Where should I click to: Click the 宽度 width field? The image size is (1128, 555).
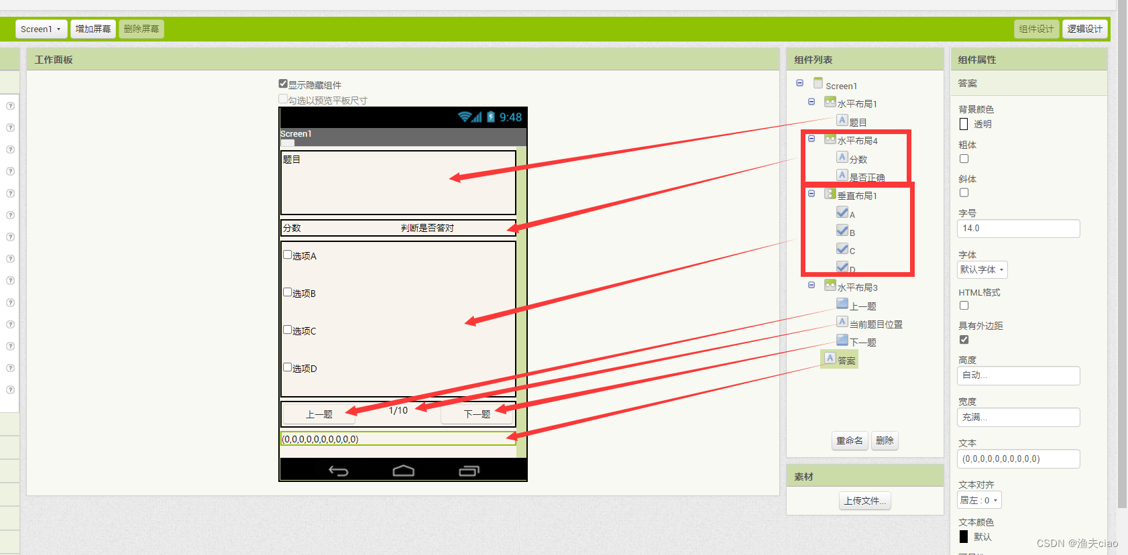tap(1018, 417)
